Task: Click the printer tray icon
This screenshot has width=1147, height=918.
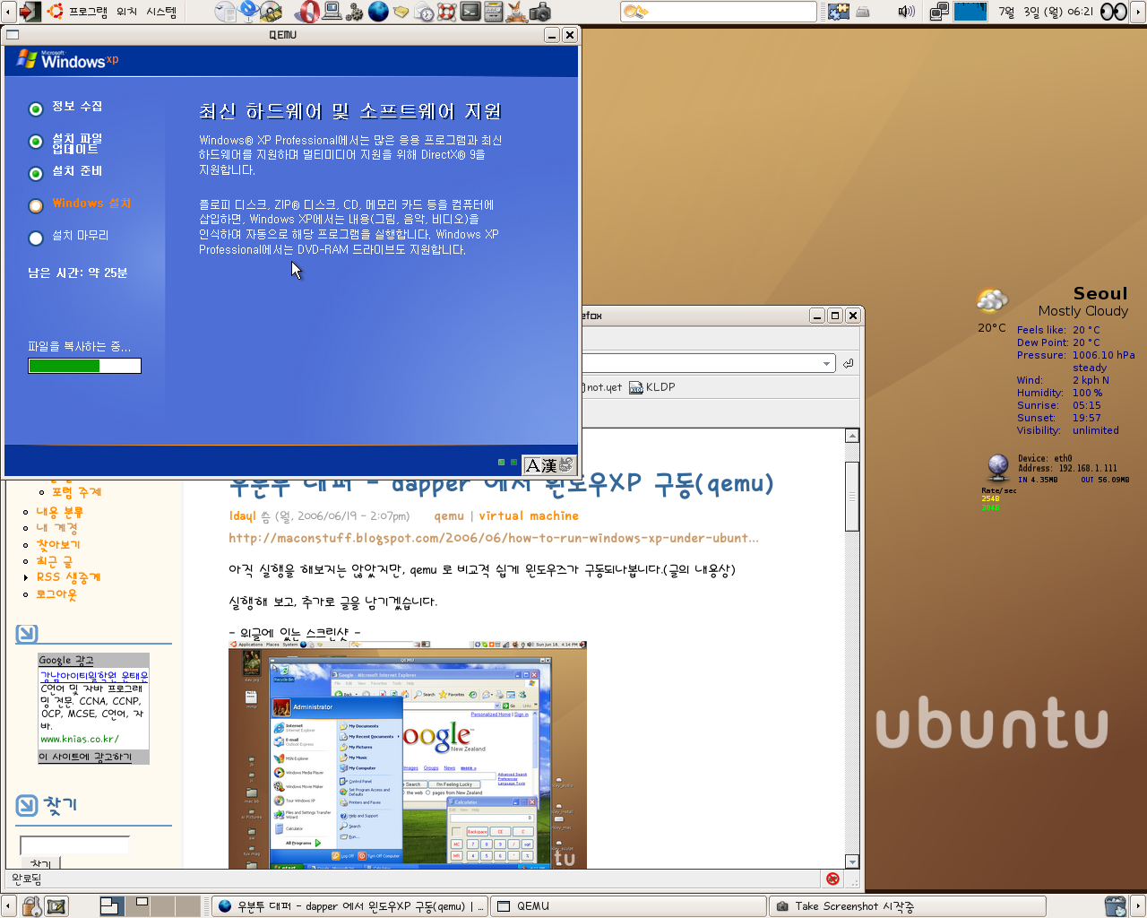Action: [863, 12]
